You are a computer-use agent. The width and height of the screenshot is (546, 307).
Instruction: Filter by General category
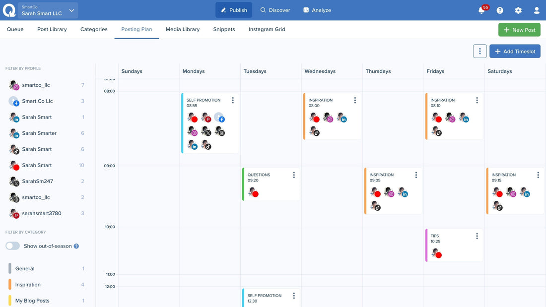[x=47, y=269]
